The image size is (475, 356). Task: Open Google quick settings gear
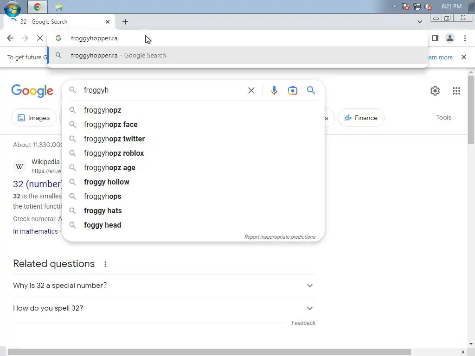point(435,91)
